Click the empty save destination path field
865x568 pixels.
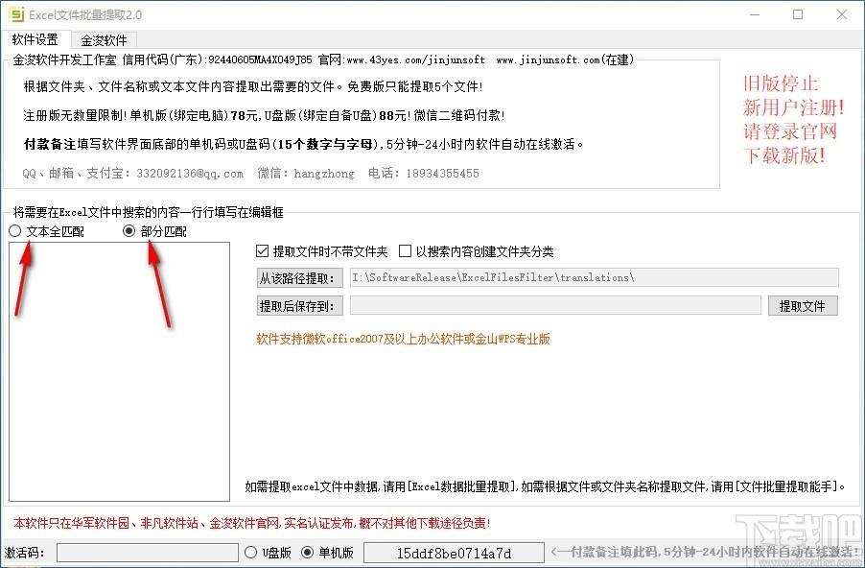click(555, 306)
